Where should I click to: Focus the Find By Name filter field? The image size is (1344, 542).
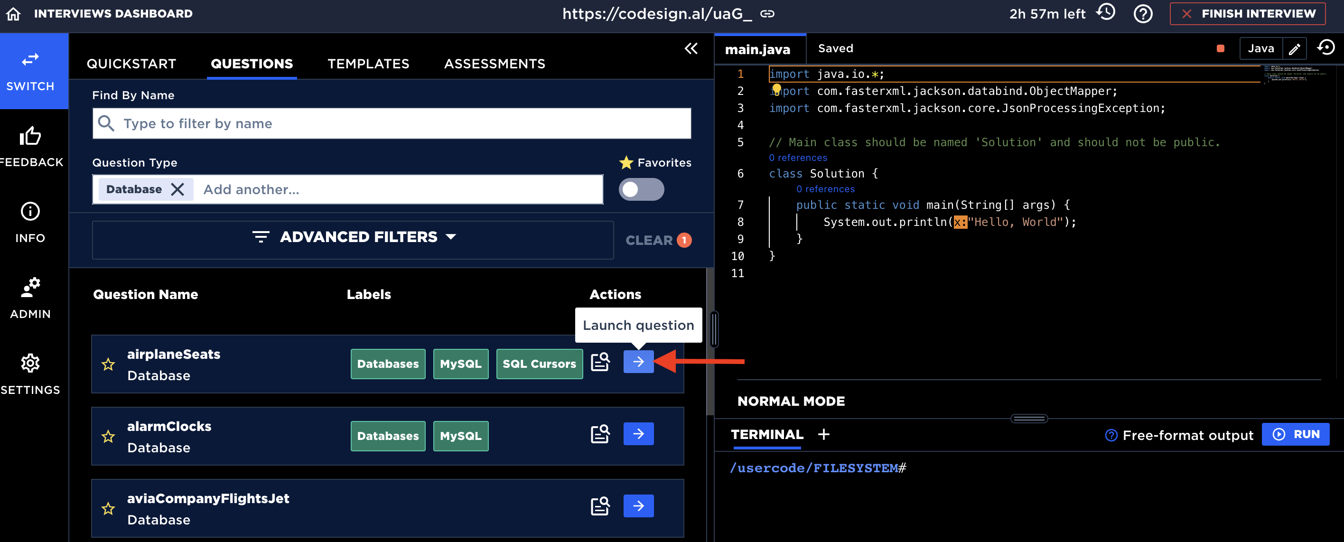click(x=392, y=123)
